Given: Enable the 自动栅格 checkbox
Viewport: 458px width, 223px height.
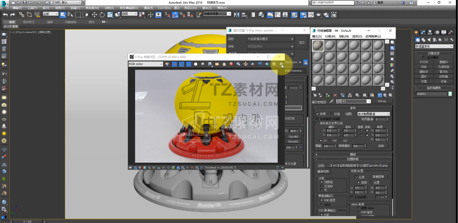Looking at the screenshot, I should tap(425, 57).
